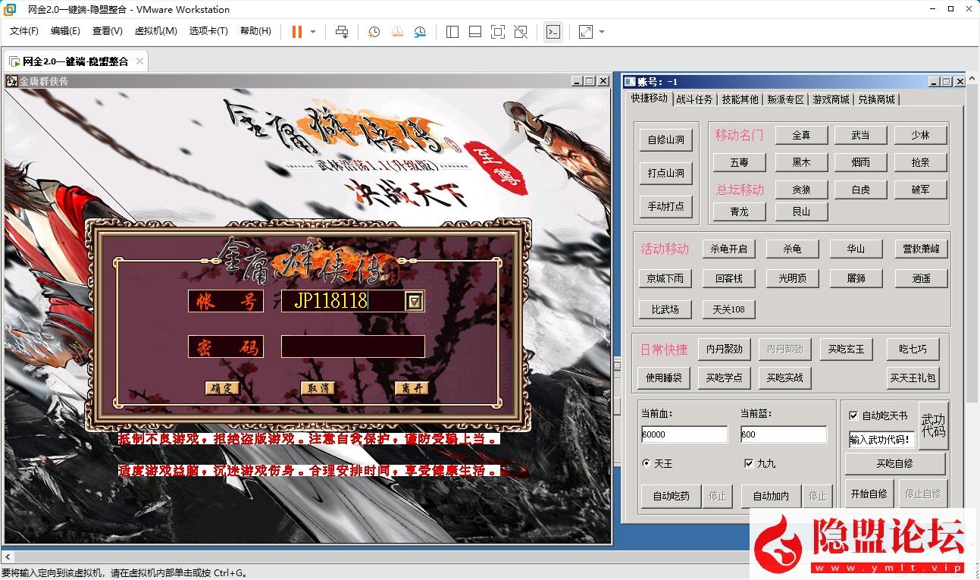Toggle the 自动吃天书 checkbox

point(854,415)
